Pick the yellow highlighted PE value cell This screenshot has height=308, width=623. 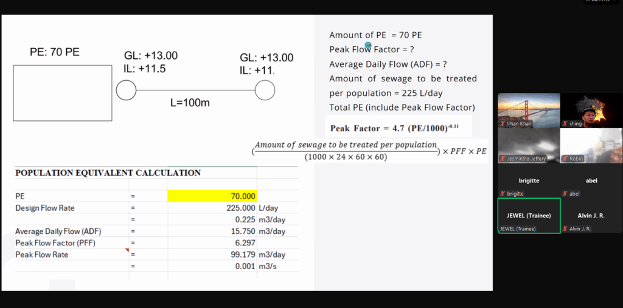click(x=212, y=196)
